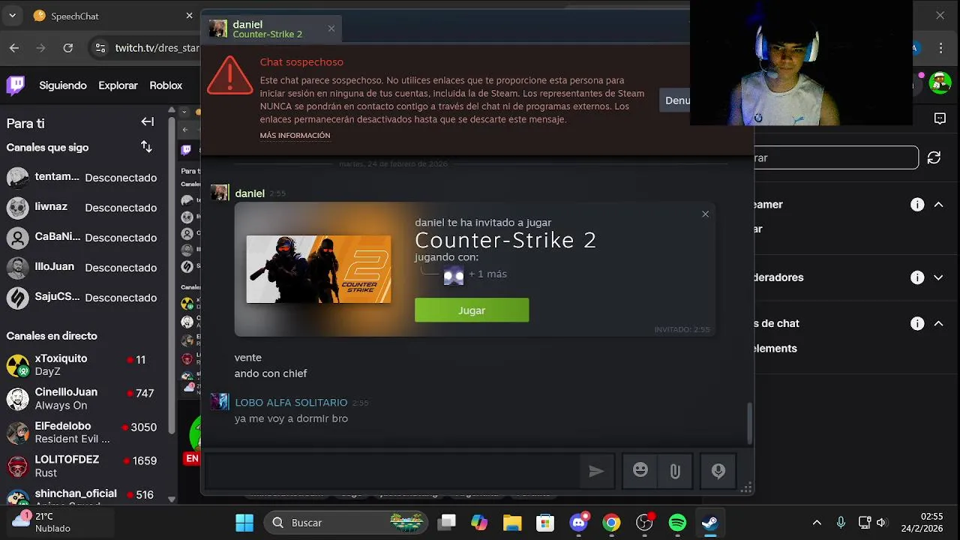
Task: Attach a file using the paperclip icon
Action: point(675,471)
